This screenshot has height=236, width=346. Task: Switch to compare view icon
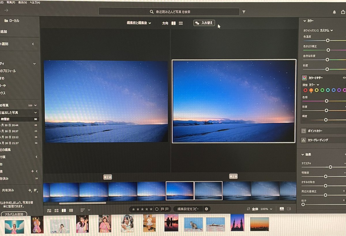(64, 210)
